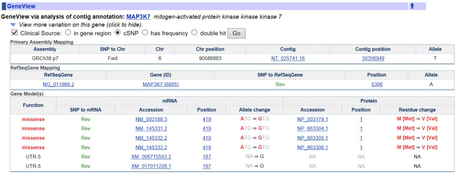Toggle the Clinical Source checkbox
Viewport: 461px width, 174px height.
coord(15,33)
